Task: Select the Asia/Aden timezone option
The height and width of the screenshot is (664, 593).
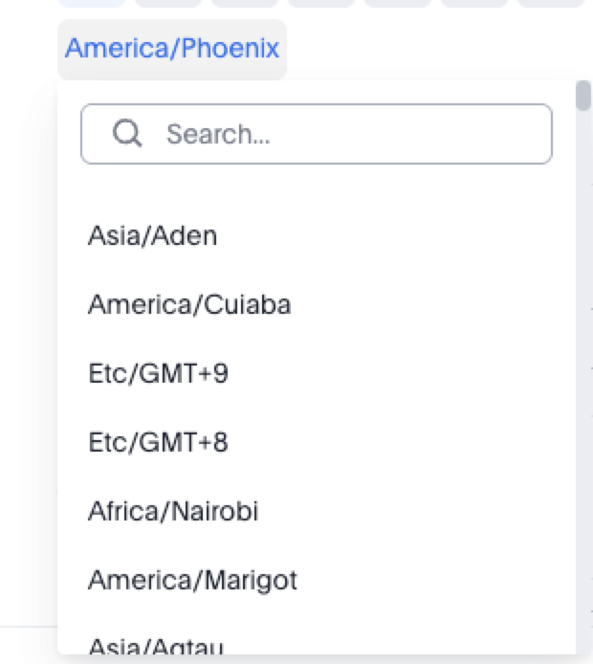Action: click(x=153, y=235)
